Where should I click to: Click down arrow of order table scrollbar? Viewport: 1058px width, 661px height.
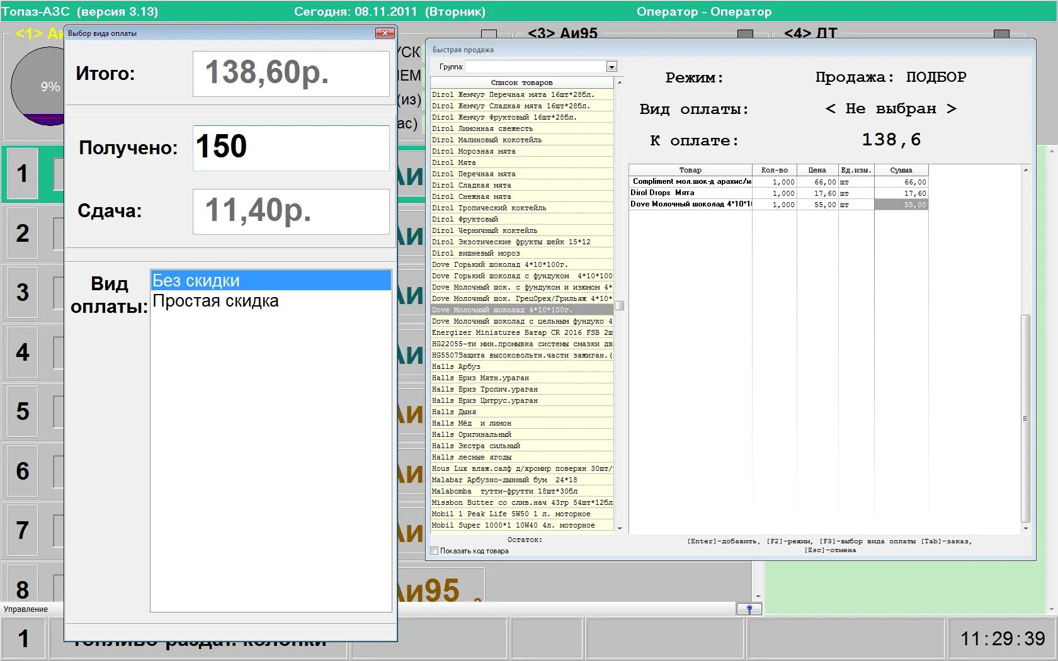tap(1026, 529)
